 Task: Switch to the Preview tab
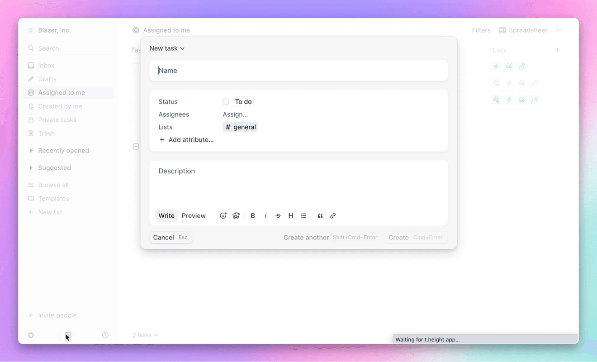tap(194, 215)
